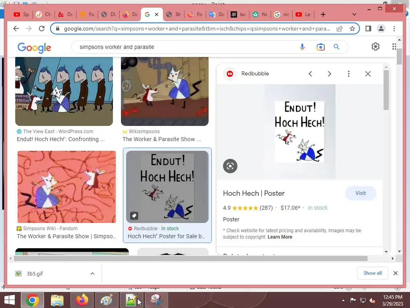410x308 pixels.
Task: Open a new browser tab
Action: tap(323, 14)
